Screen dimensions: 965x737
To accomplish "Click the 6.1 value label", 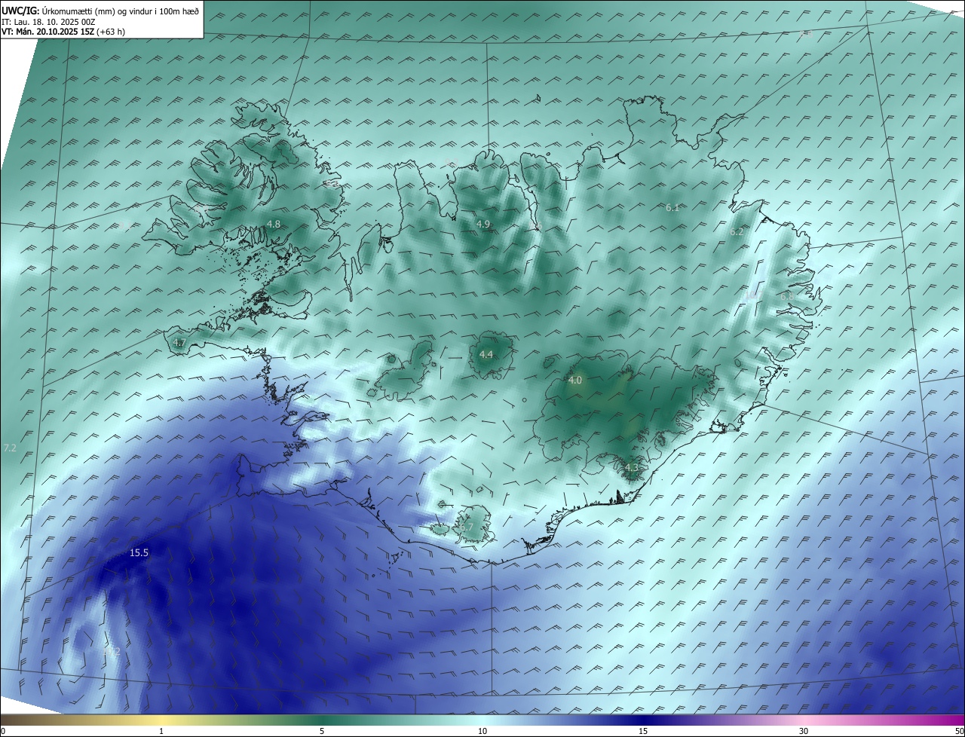I will coord(672,207).
